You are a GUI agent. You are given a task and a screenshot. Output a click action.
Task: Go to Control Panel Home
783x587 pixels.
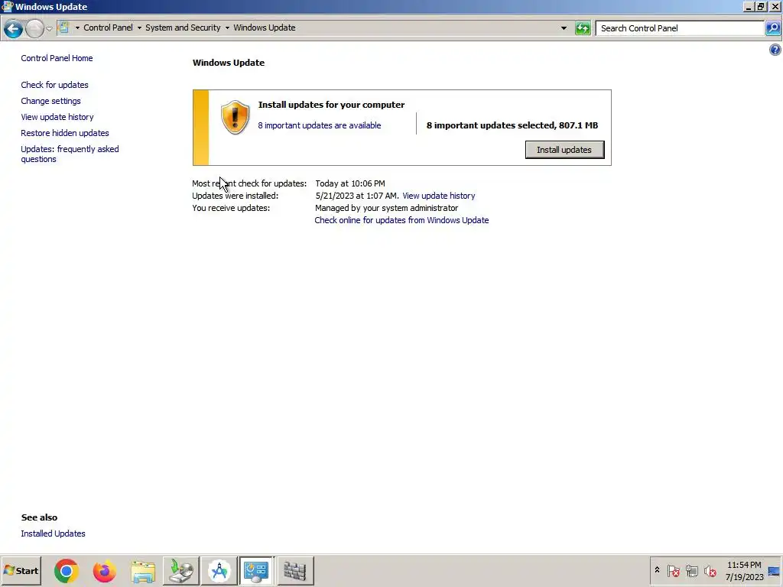(x=57, y=58)
